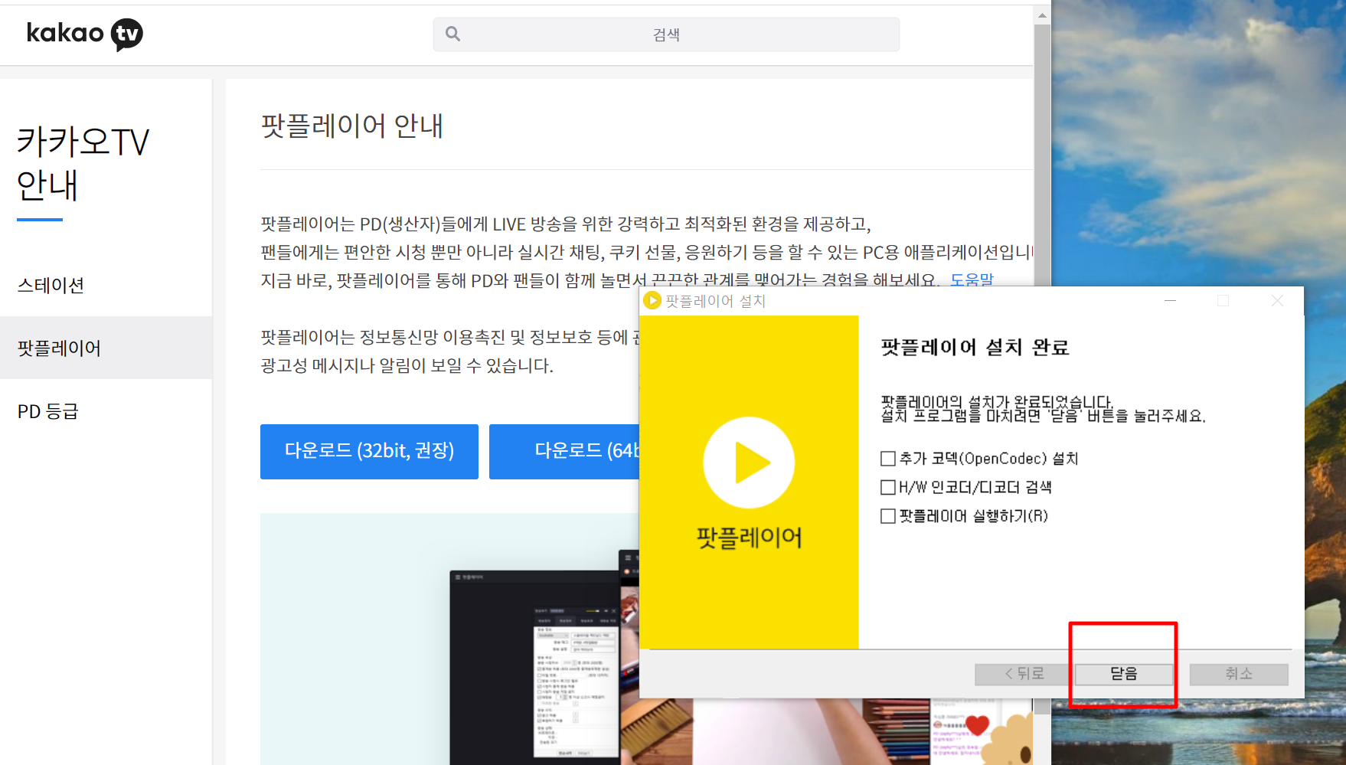1346x765 pixels.
Task: Focus the 검색 search field
Action: [666, 34]
